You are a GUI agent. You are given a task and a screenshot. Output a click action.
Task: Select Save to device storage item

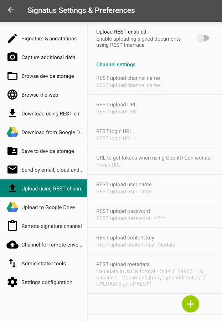[48, 151]
